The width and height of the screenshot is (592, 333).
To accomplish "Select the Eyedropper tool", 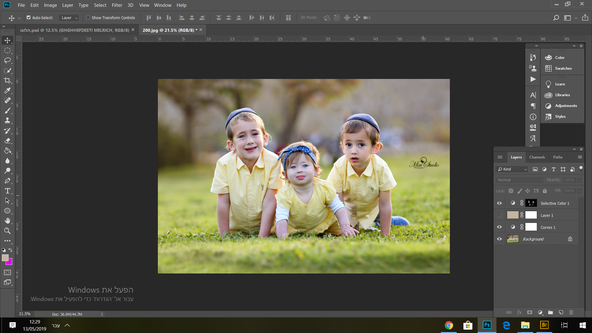I will (x=7, y=91).
